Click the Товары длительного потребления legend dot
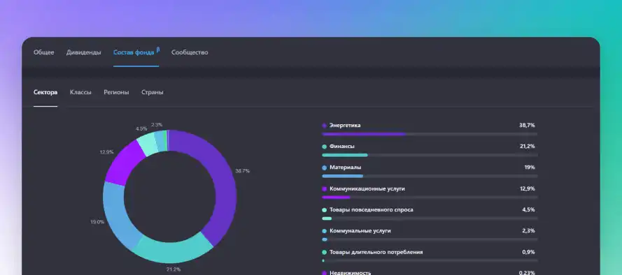 point(325,252)
